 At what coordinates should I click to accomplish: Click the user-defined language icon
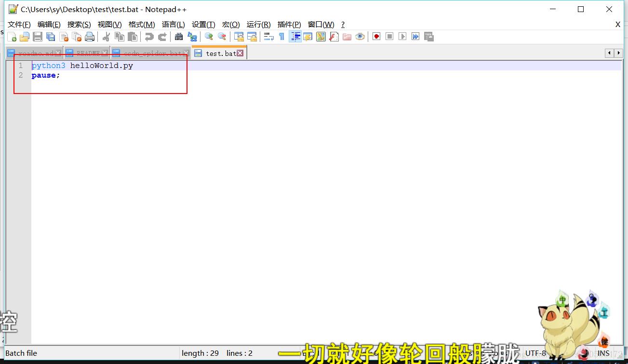(308, 37)
